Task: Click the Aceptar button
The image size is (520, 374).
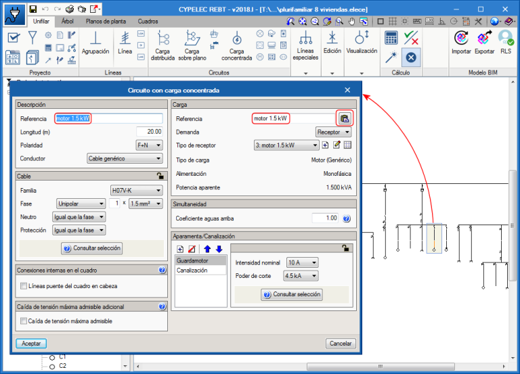Action: coord(31,344)
